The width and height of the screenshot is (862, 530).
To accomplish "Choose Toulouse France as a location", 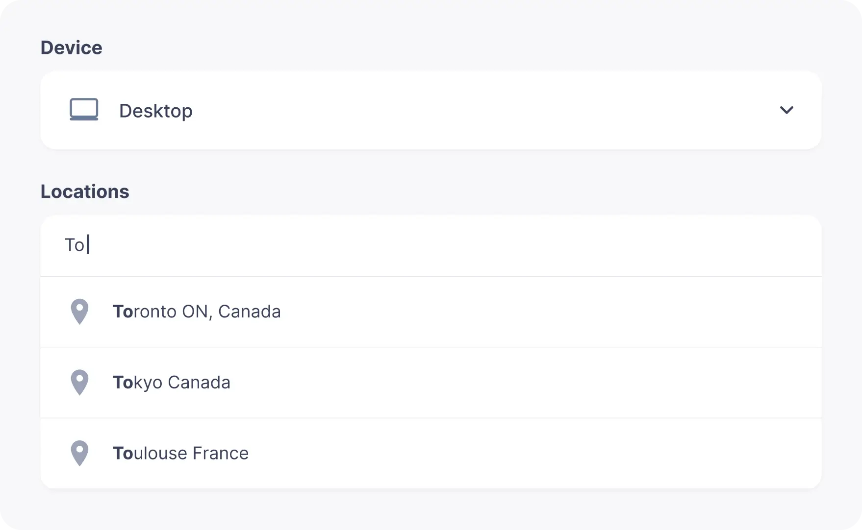I will point(181,453).
